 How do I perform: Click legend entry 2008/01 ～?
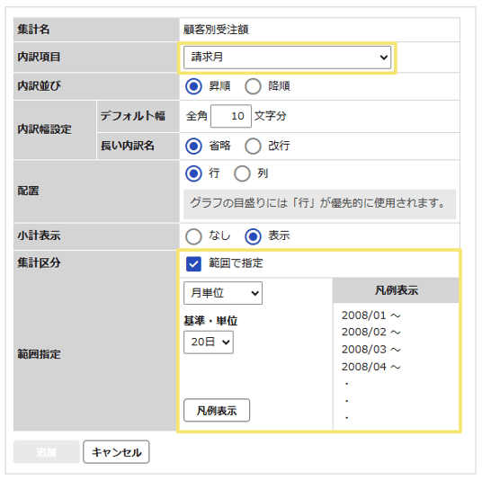(371, 316)
